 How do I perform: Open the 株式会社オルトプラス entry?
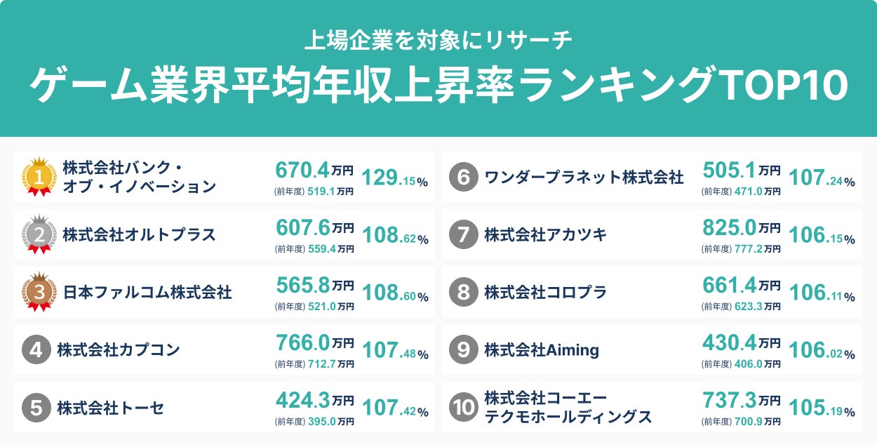click(x=139, y=234)
